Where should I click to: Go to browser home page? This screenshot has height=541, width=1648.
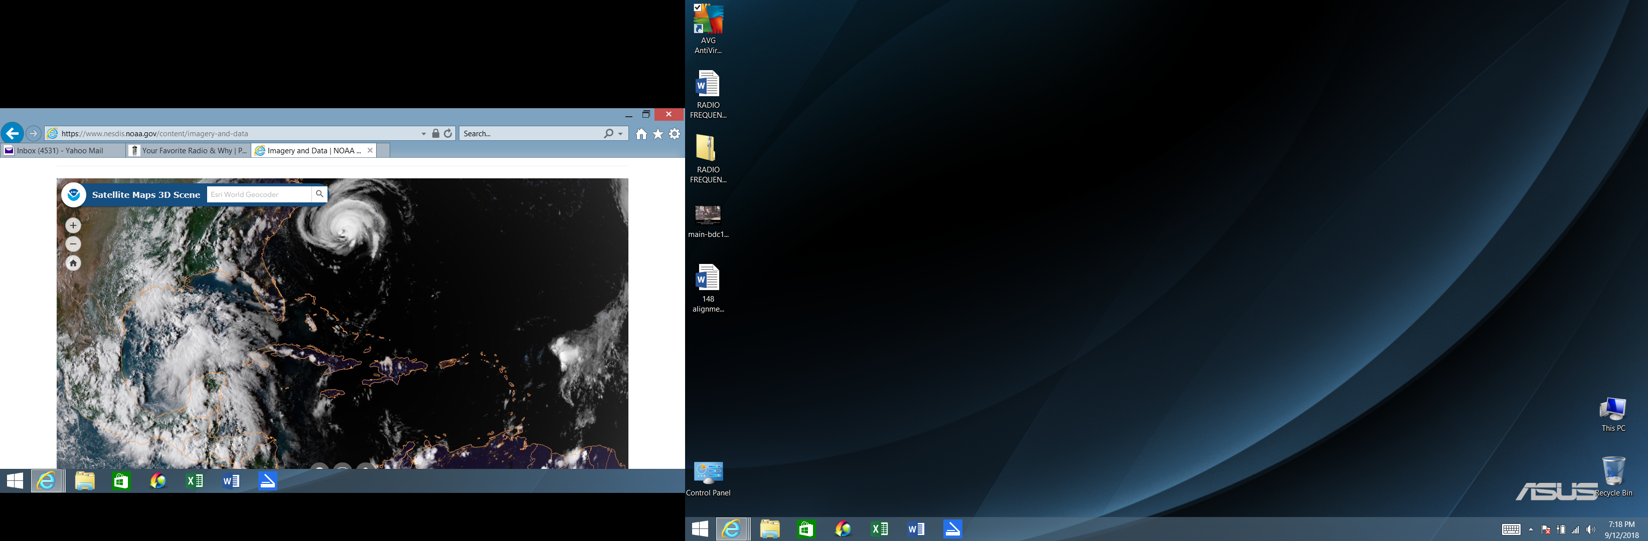point(641,133)
